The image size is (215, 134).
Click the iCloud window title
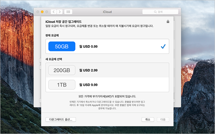pyautogui.click(x=107, y=12)
